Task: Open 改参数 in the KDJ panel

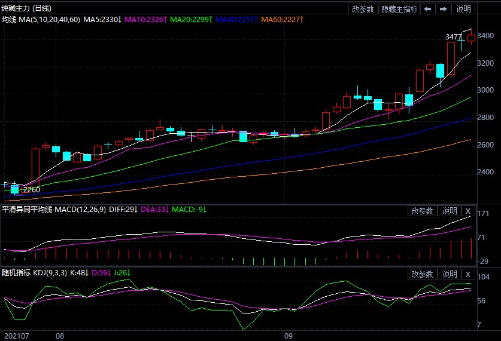Action: pyautogui.click(x=422, y=274)
